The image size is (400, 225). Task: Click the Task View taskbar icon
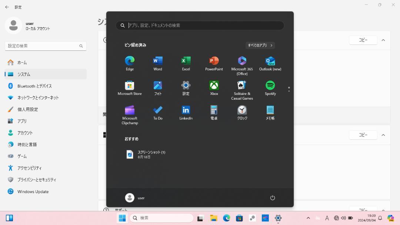click(x=200, y=218)
